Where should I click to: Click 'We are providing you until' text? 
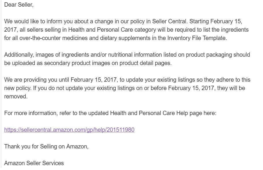click(37, 80)
